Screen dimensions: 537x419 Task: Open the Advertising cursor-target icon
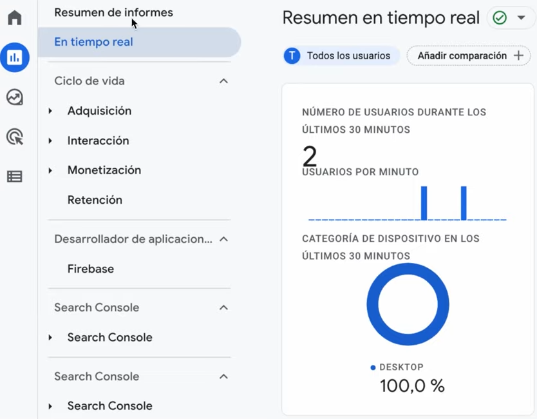(x=15, y=137)
